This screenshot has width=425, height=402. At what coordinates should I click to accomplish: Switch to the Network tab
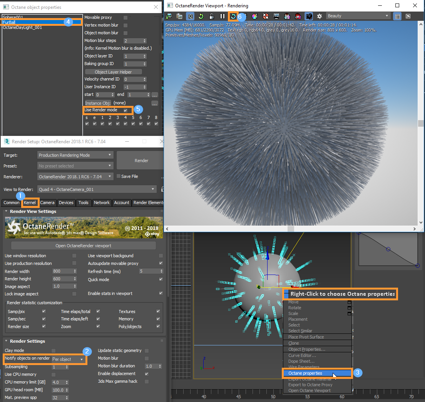102,203
